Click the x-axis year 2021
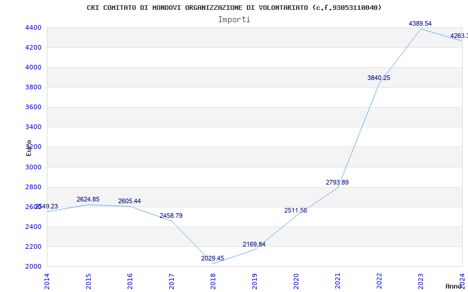The width and height of the screenshot is (468, 292). point(338,281)
